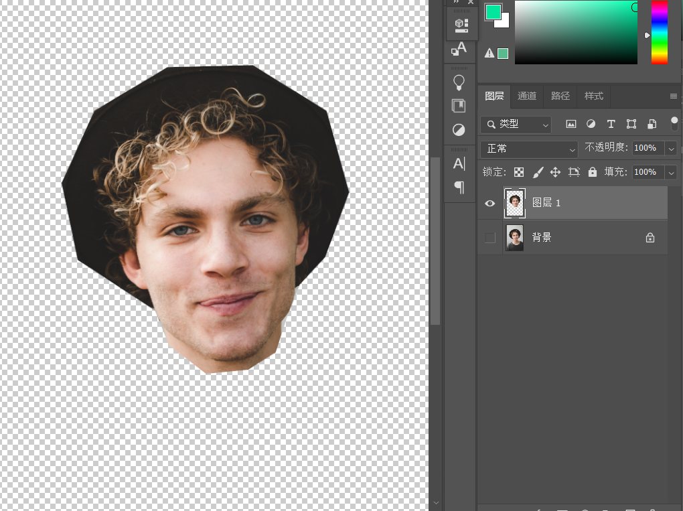Filter layers by adjustment layers
The height and width of the screenshot is (511, 683).
pyautogui.click(x=591, y=124)
